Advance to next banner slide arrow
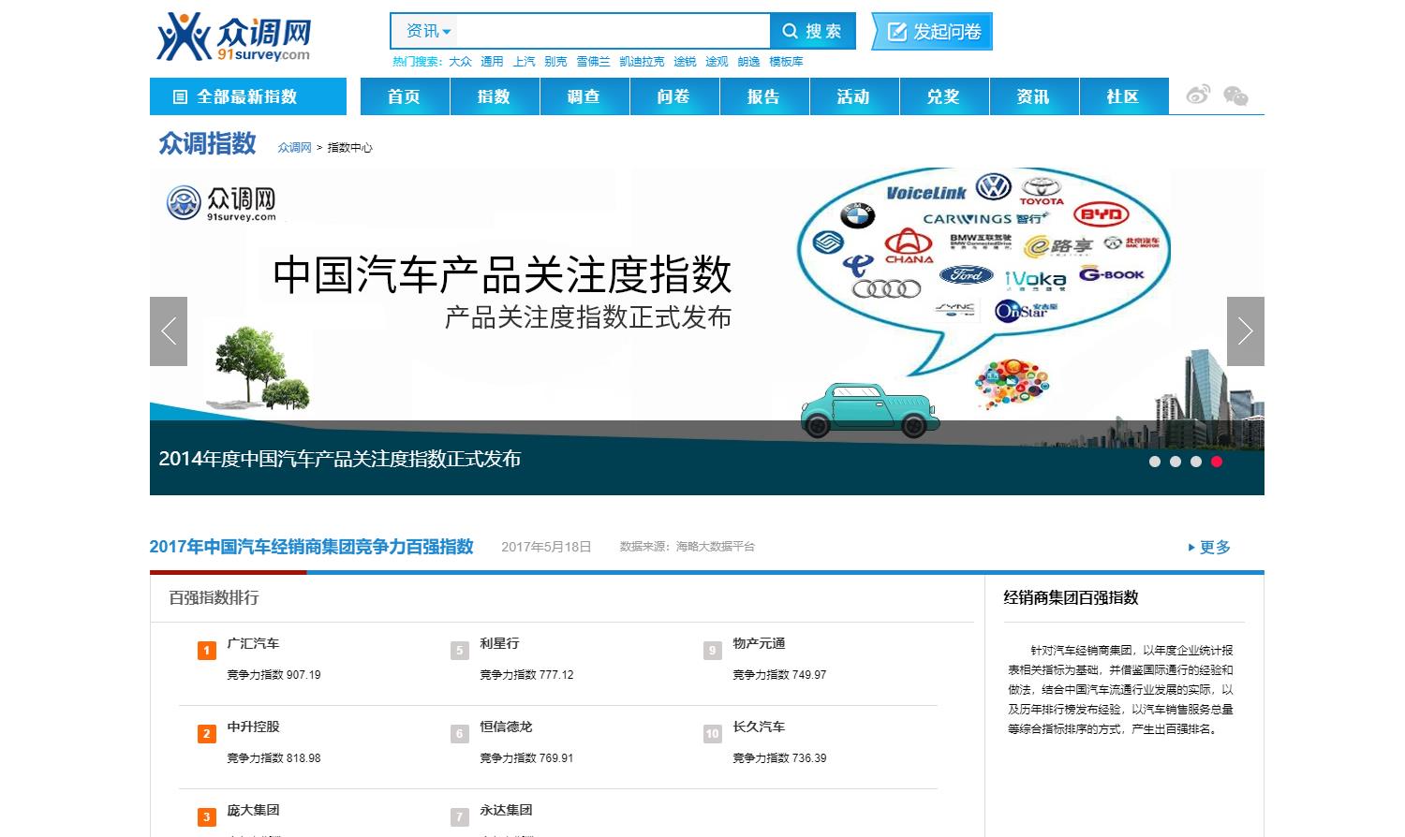 pos(1246,331)
